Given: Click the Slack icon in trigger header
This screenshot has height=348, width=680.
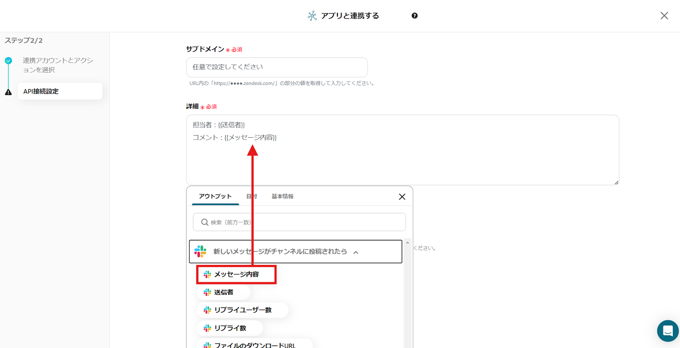Looking at the screenshot, I should click(x=200, y=252).
